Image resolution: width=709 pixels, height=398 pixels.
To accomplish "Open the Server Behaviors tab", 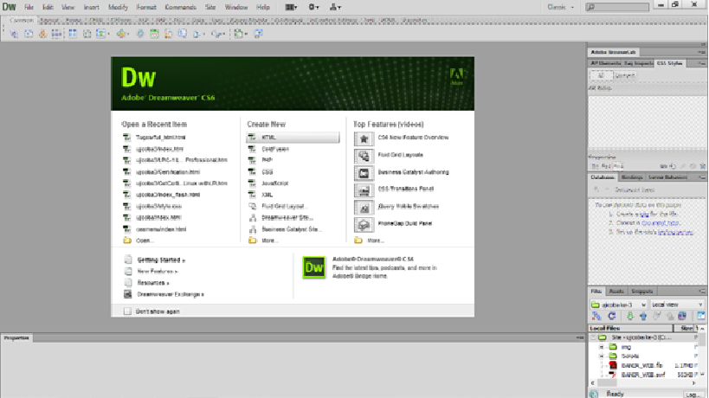I will (667, 177).
